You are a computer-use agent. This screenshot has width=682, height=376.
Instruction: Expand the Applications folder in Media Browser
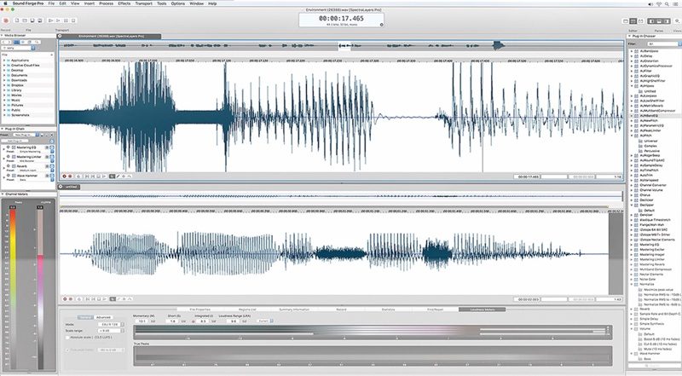(4, 62)
